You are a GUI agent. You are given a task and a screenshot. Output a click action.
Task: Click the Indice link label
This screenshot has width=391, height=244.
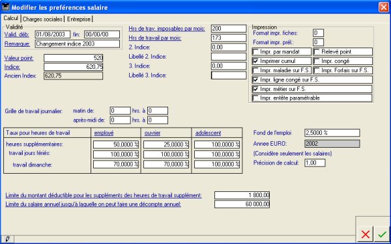12,67
